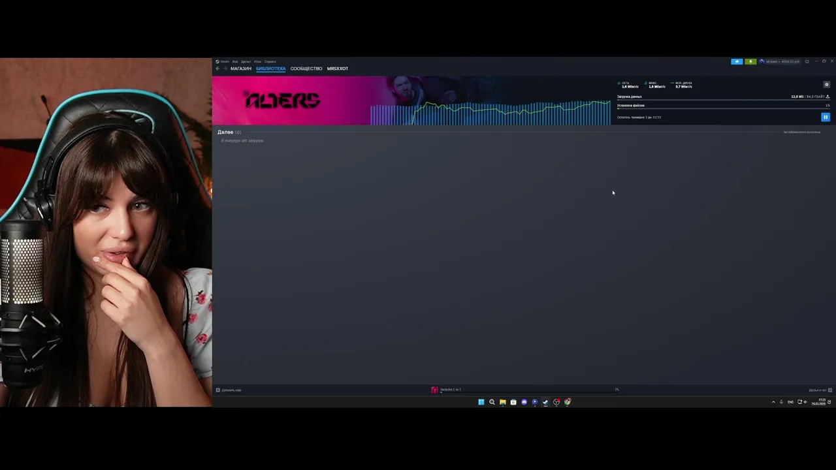
Task: Open downloads status in bottom bar
Action: tap(524, 390)
